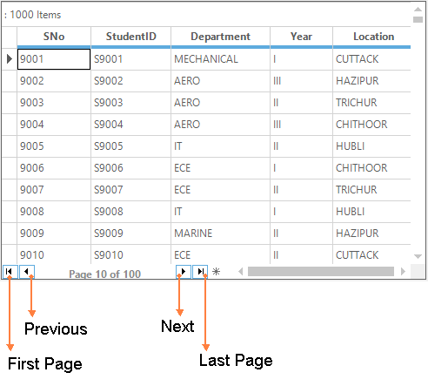Click the horizontal scrollbar left arrow
Viewport: 428px width, 386px height.
[240, 272]
